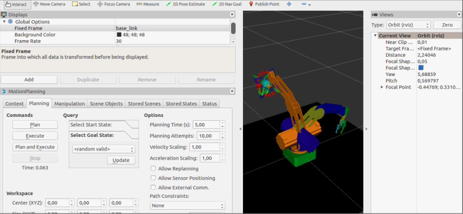The height and width of the screenshot is (214, 463).
Task: Open the Stored Scenes tab
Action: pyautogui.click(x=144, y=103)
